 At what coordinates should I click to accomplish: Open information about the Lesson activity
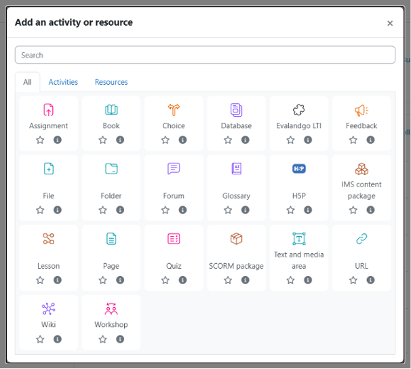[x=58, y=280]
